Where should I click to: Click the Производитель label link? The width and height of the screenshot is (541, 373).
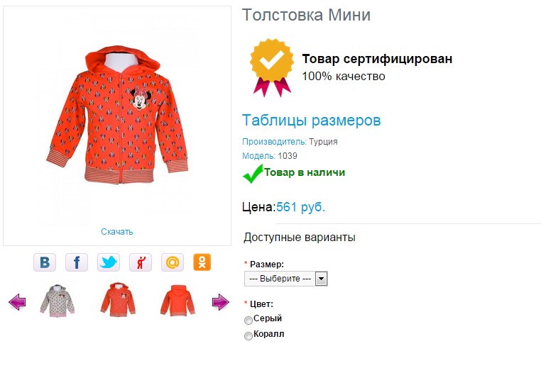pyautogui.click(x=275, y=142)
